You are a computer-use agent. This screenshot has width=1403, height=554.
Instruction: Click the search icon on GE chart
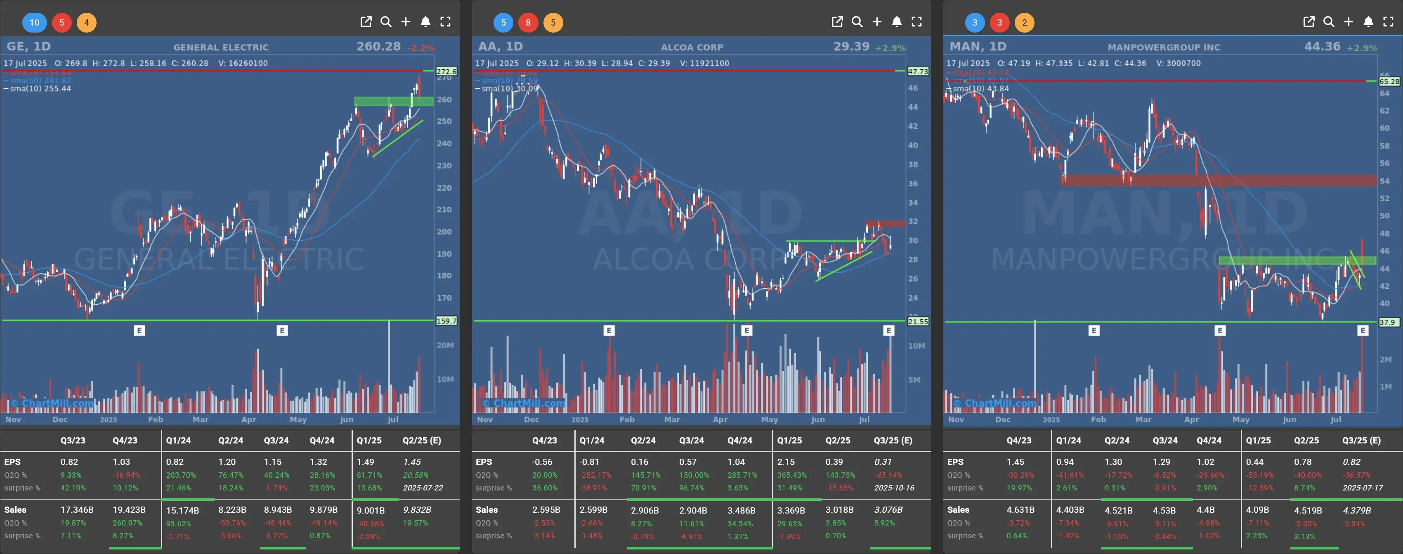click(385, 22)
